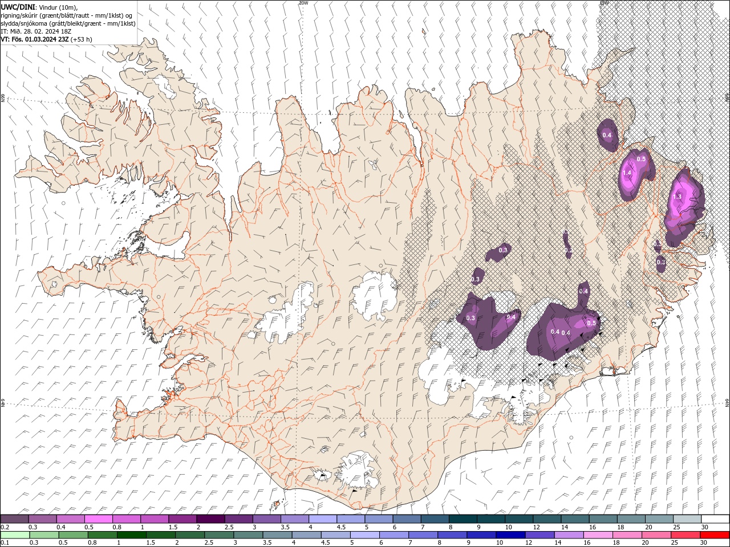730x547 pixels.
Task: Select the dusky purple 0.2 legend swatch
Action: tap(15, 519)
